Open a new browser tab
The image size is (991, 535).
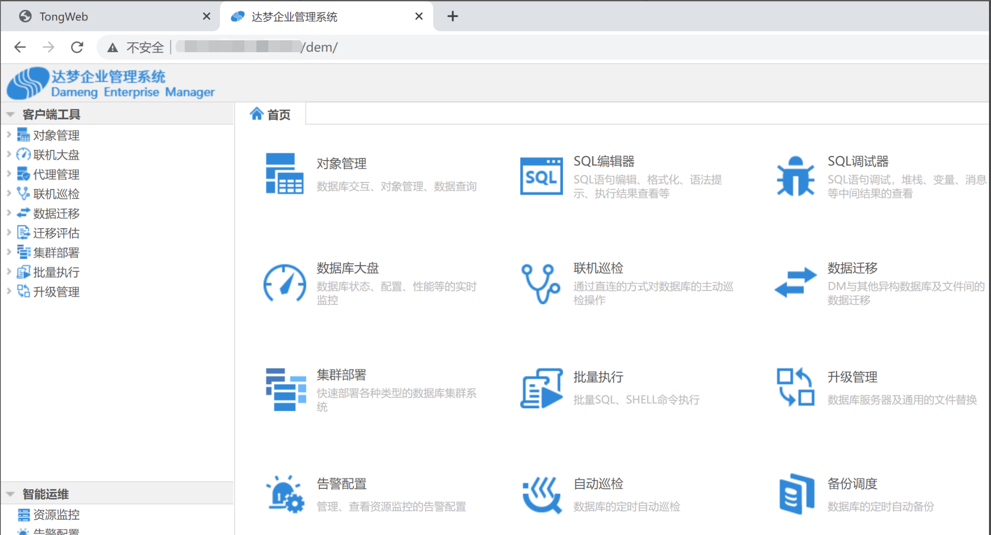(453, 16)
